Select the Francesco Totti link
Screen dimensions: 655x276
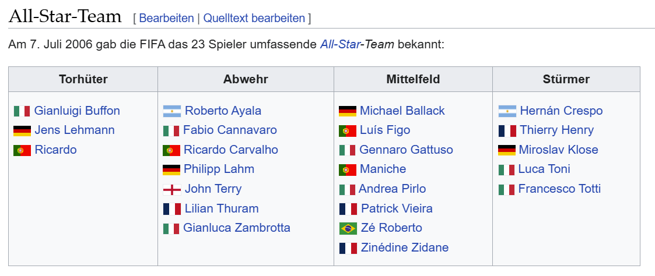point(559,189)
